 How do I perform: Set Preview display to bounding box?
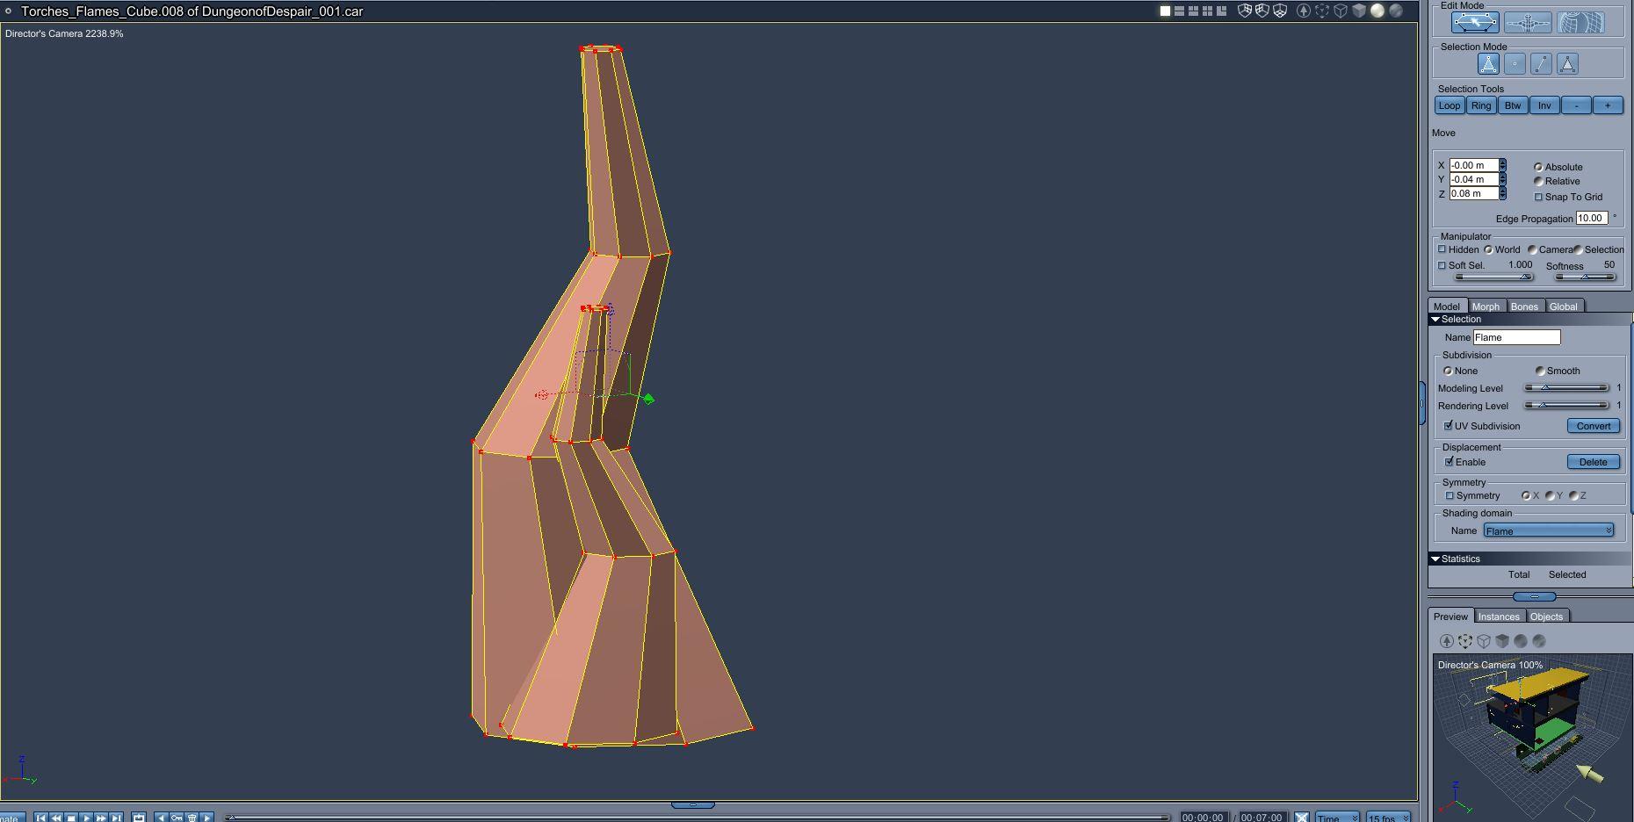pyautogui.click(x=1465, y=641)
